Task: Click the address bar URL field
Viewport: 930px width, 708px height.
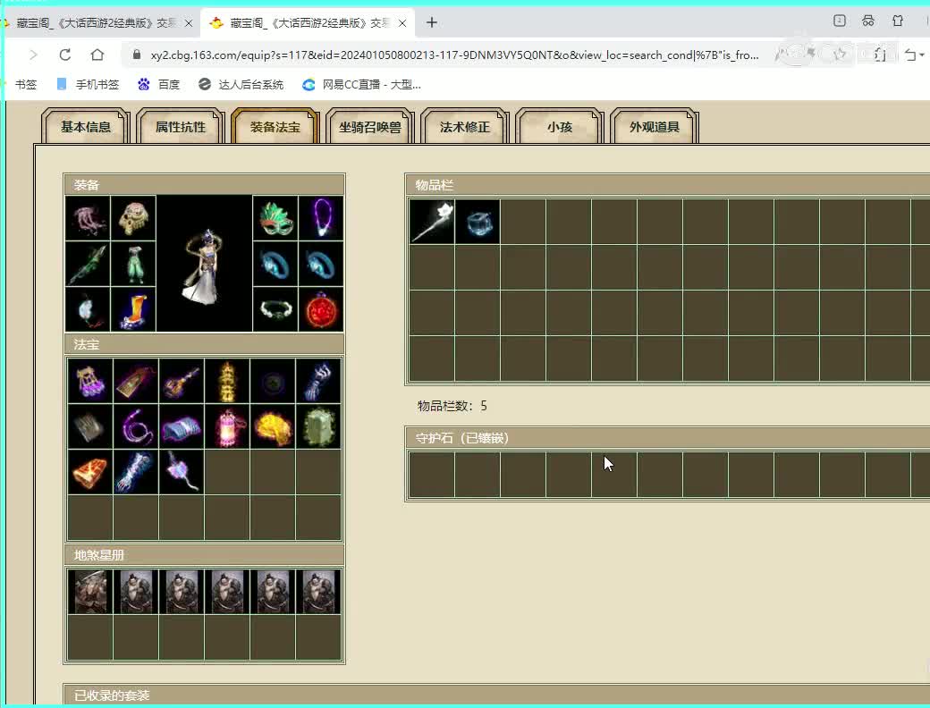Action: pos(454,55)
